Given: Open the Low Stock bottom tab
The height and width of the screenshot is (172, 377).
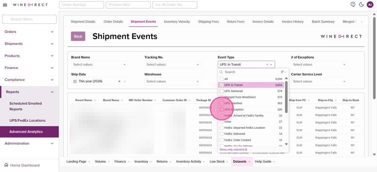Looking at the screenshot, I should (x=219, y=162).
